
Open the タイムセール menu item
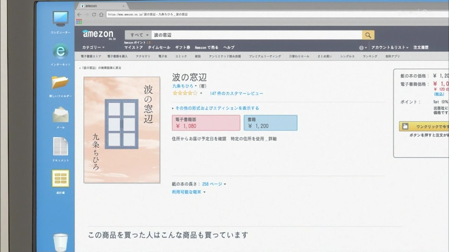pos(159,48)
